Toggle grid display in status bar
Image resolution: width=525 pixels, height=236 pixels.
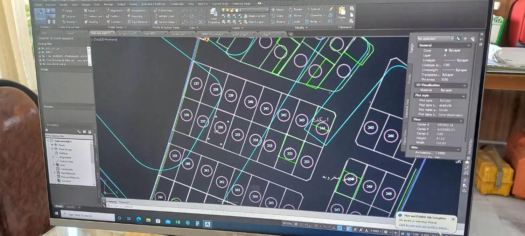[x=296, y=224]
